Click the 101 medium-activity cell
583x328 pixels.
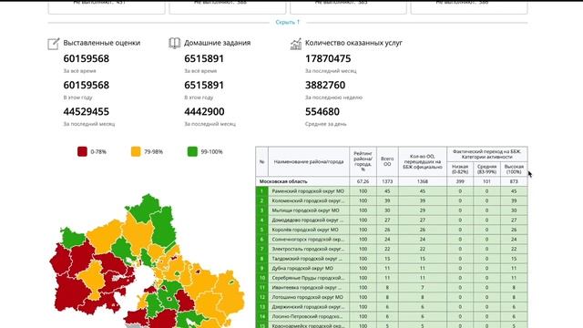(486, 181)
